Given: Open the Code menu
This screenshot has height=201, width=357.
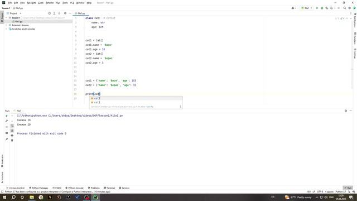Looking at the screenshot, I should pos(41,3).
